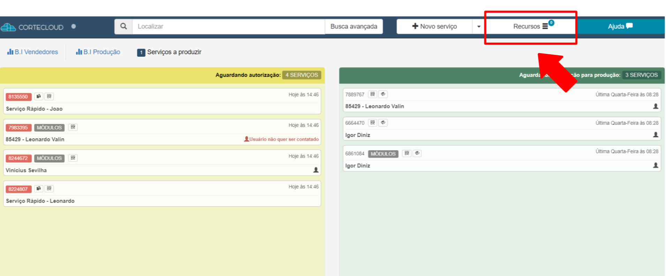Click the MÓDULOS tag on service 6861084

(383, 154)
